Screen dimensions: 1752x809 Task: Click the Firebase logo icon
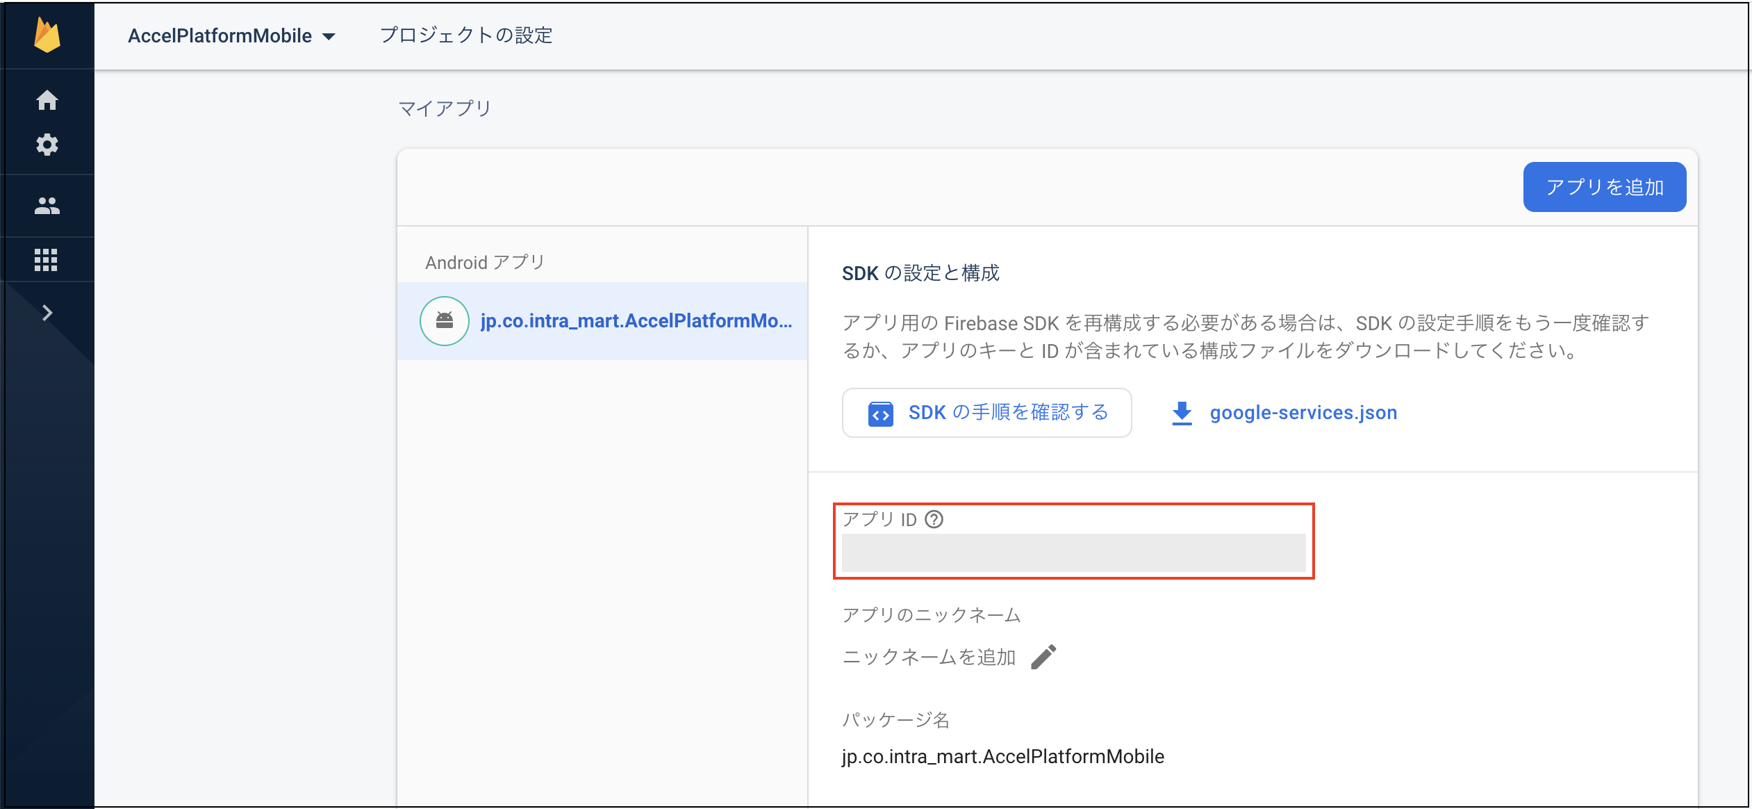(x=47, y=35)
